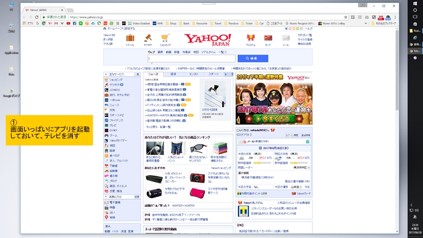Image resolution: width=423 pixels, height=238 pixels.
Task: Open the メール envelope icon at top
Action: [x=286, y=38]
